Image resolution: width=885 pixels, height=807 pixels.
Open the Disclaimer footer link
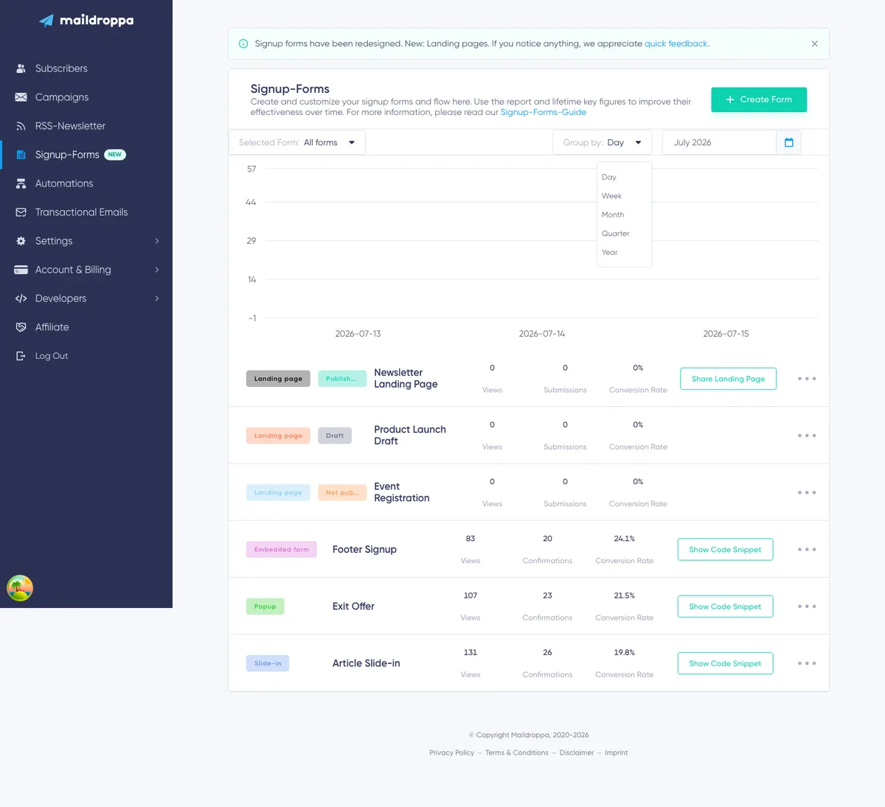[577, 752]
